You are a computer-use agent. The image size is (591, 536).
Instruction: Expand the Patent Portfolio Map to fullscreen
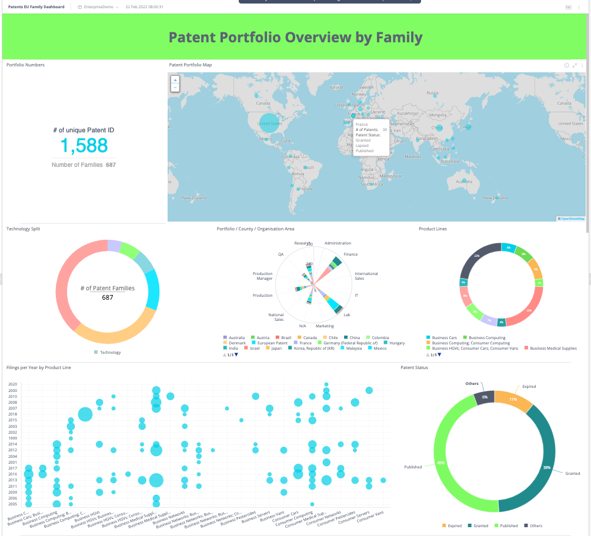pyautogui.click(x=575, y=65)
